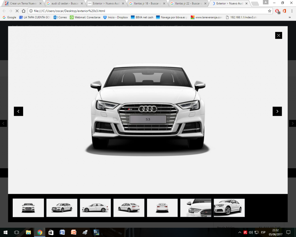The image size is (296, 237).
Task: Open the Avira antivirus tray icon
Action: coord(245,233)
